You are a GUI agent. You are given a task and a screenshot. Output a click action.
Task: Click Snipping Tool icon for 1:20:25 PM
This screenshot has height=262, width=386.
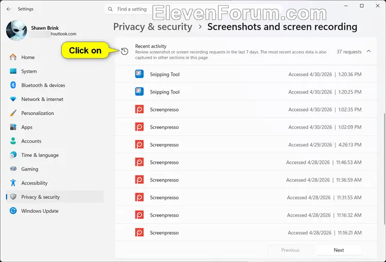point(139,91)
